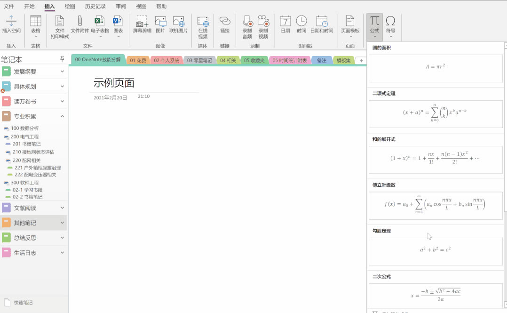Viewport: 507px width, 313px height.
Task: Insert the 勾股定理 equation
Action: pyautogui.click(x=435, y=251)
